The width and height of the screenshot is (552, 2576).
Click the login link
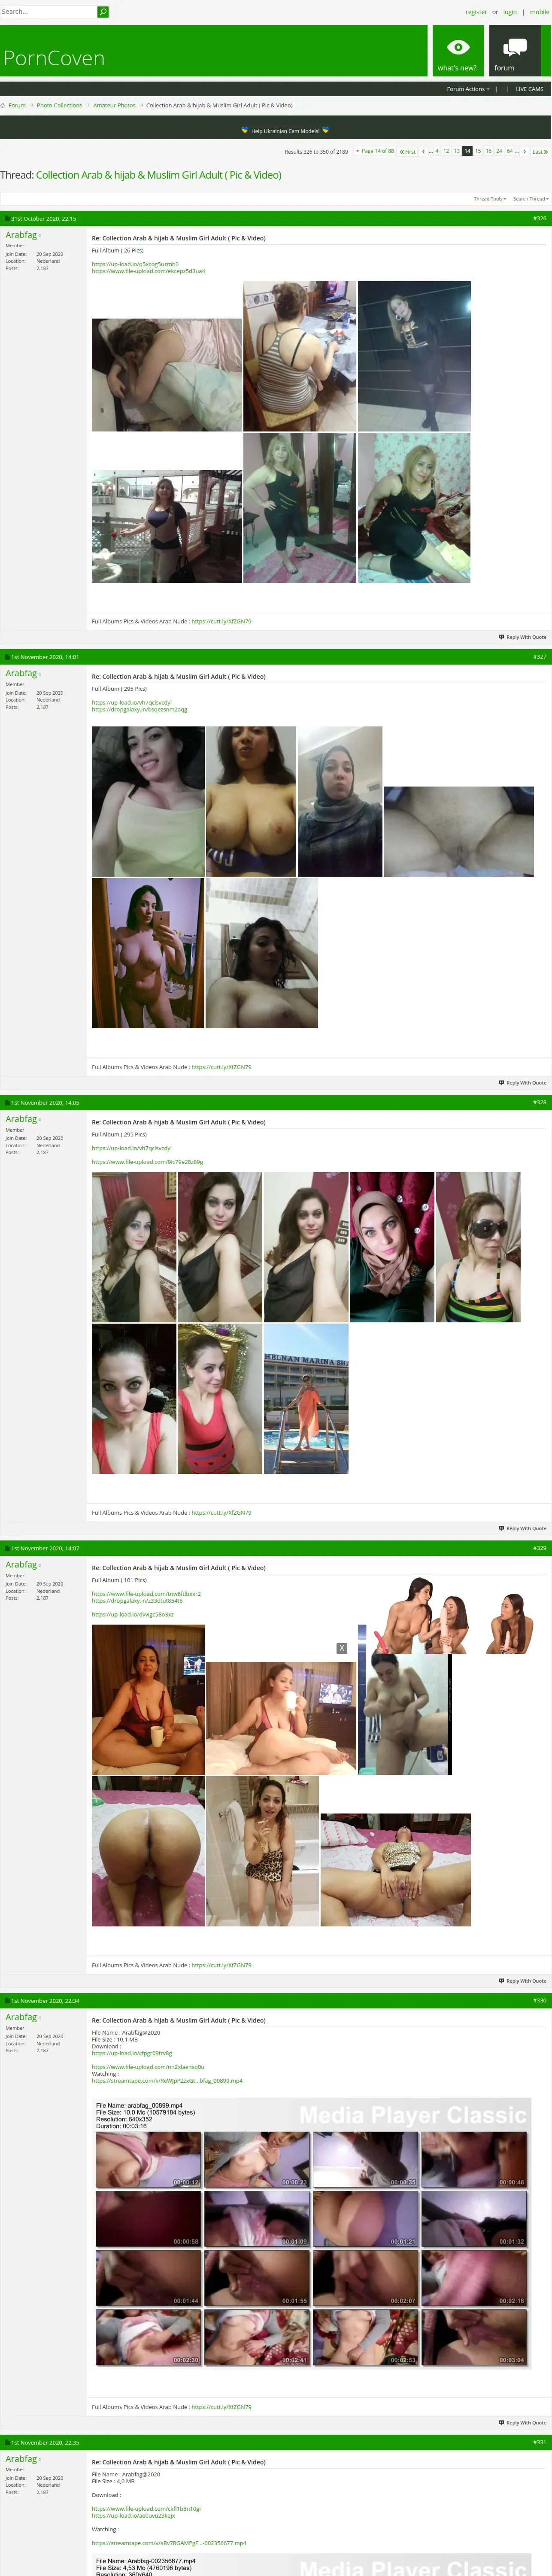tap(510, 12)
